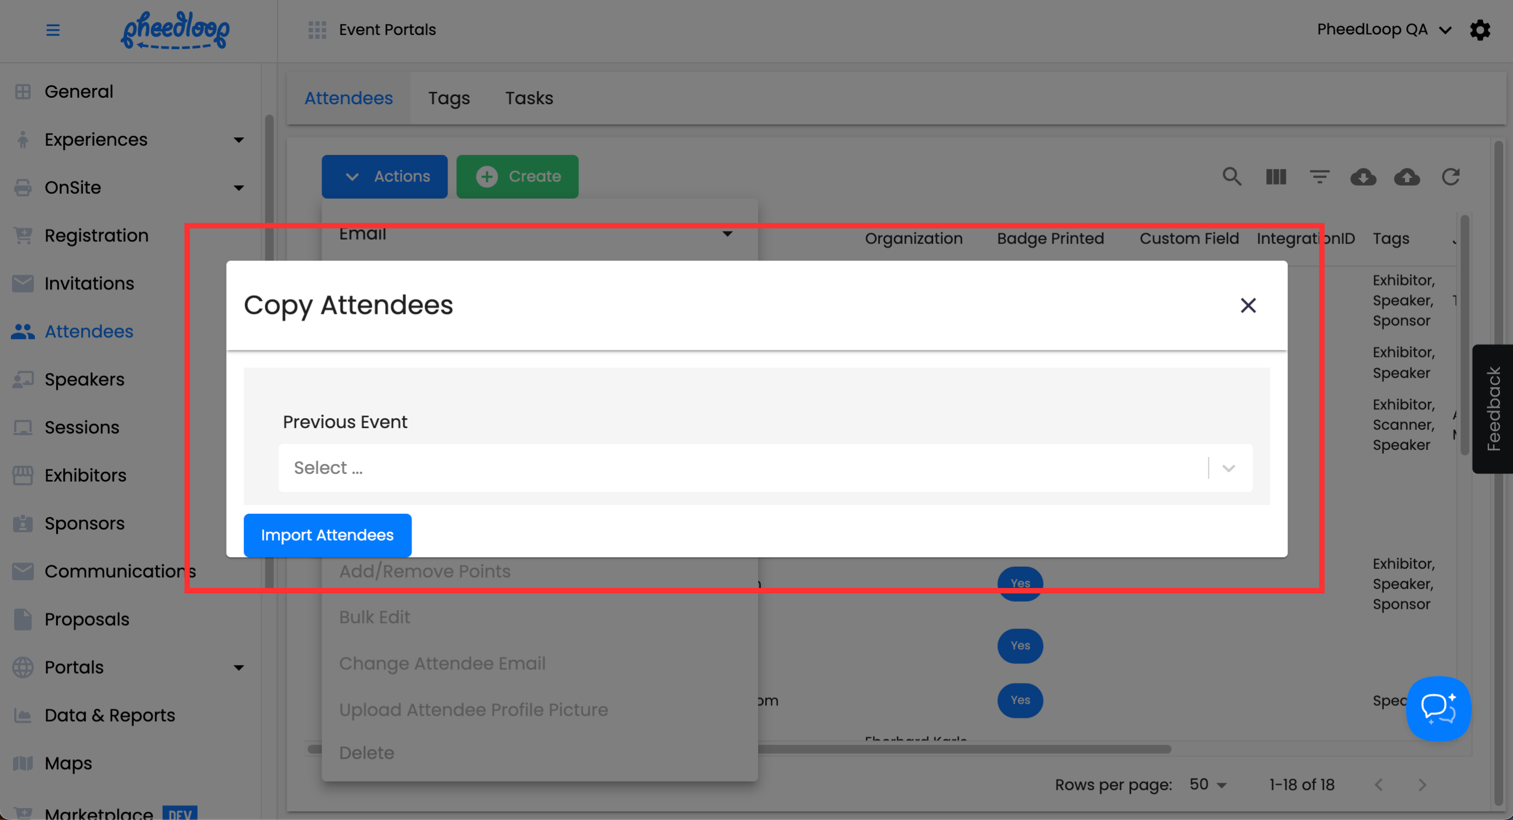Click the cloud upload icon
The width and height of the screenshot is (1513, 820).
[1407, 176]
